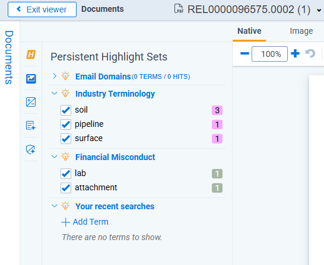Viewport: 324px width, 265px height.
Task: Click the 100% zoom level field
Action: coord(269,54)
